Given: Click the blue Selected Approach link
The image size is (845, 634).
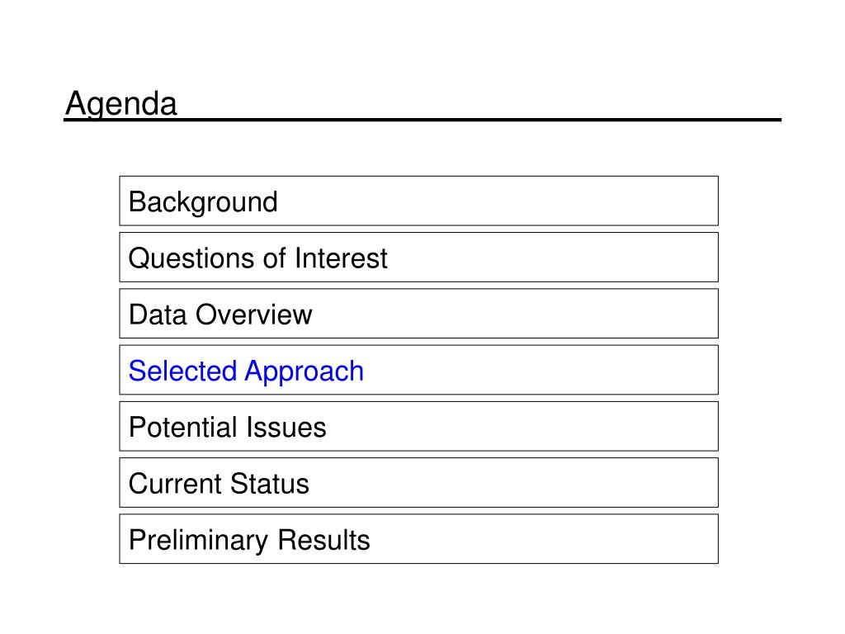Looking at the screenshot, I should (246, 371).
